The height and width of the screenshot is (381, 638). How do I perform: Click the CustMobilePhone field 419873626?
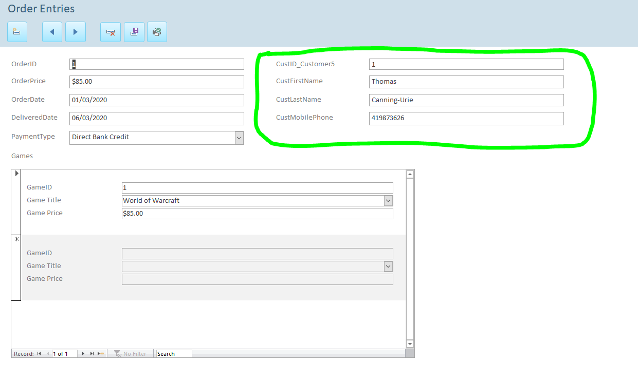click(466, 118)
